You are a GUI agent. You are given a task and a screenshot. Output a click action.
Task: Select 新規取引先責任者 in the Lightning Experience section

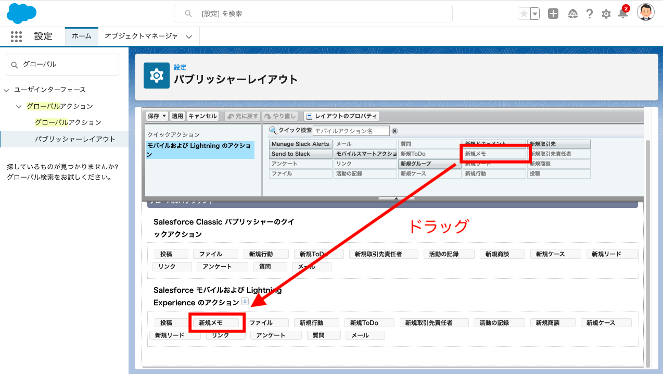point(434,323)
